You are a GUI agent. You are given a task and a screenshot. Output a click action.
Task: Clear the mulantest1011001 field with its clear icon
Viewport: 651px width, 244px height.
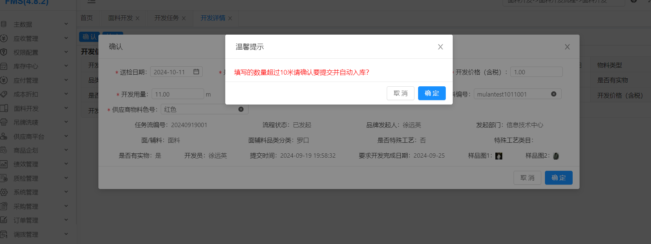coord(554,94)
